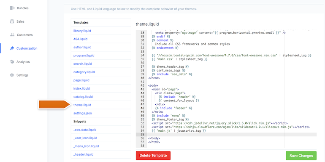The height and width of the screenshot is (162, 325).
Task: Open the _seo_data.liquid snippet
Action: 85,130
